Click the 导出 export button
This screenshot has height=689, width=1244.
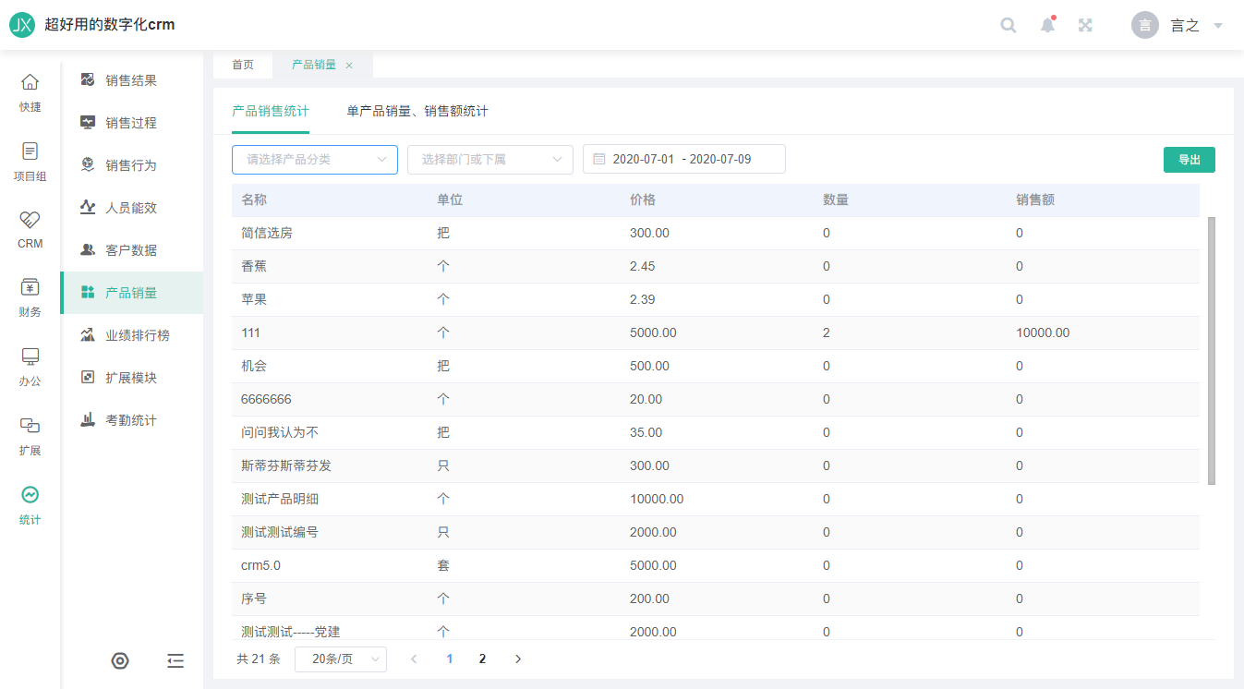(1189, 160)
